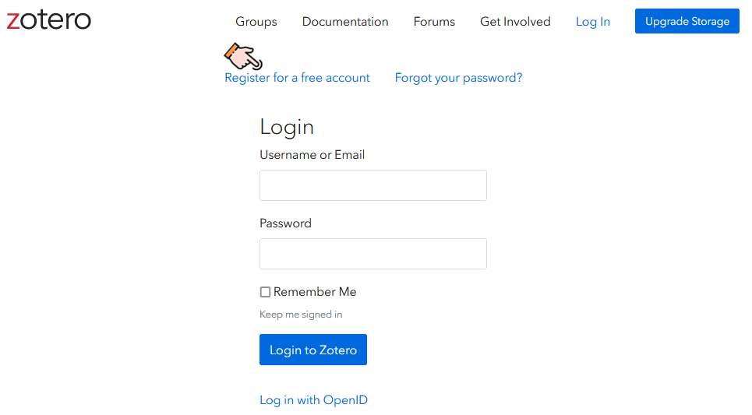The height and width of the screenshot is (415, 752).
Task: Open Register for a free account link
Action: pos(297,78)
